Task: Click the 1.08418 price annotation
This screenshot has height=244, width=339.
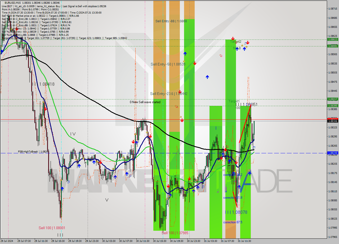Action: point(47,84)
